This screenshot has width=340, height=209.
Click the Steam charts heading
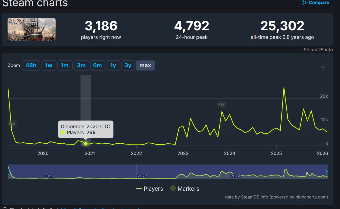point(35,3)
